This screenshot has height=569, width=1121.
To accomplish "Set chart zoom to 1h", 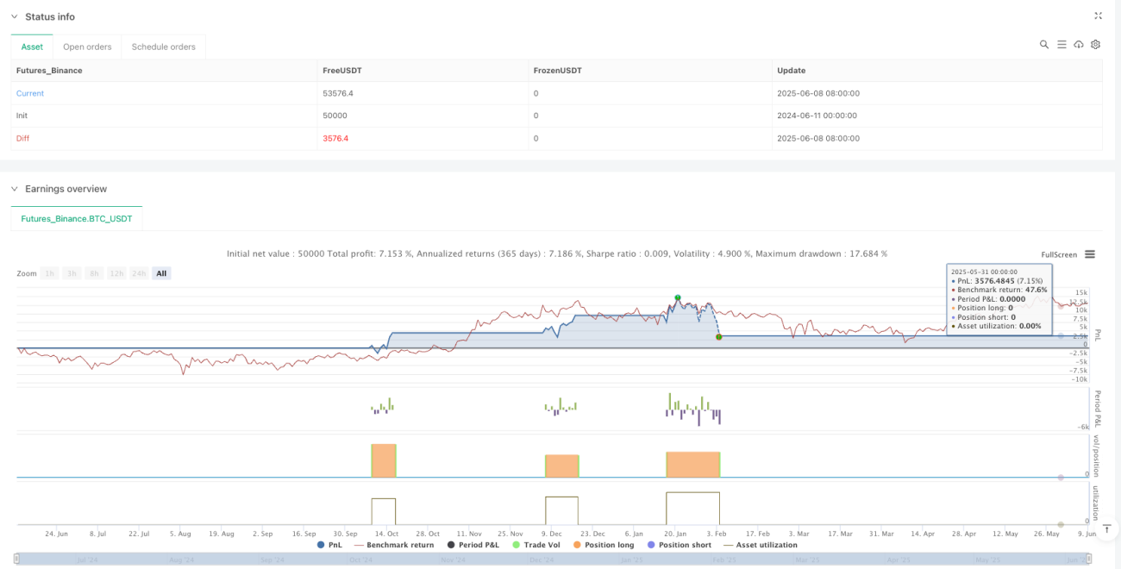I will click(x=50, y=273).
